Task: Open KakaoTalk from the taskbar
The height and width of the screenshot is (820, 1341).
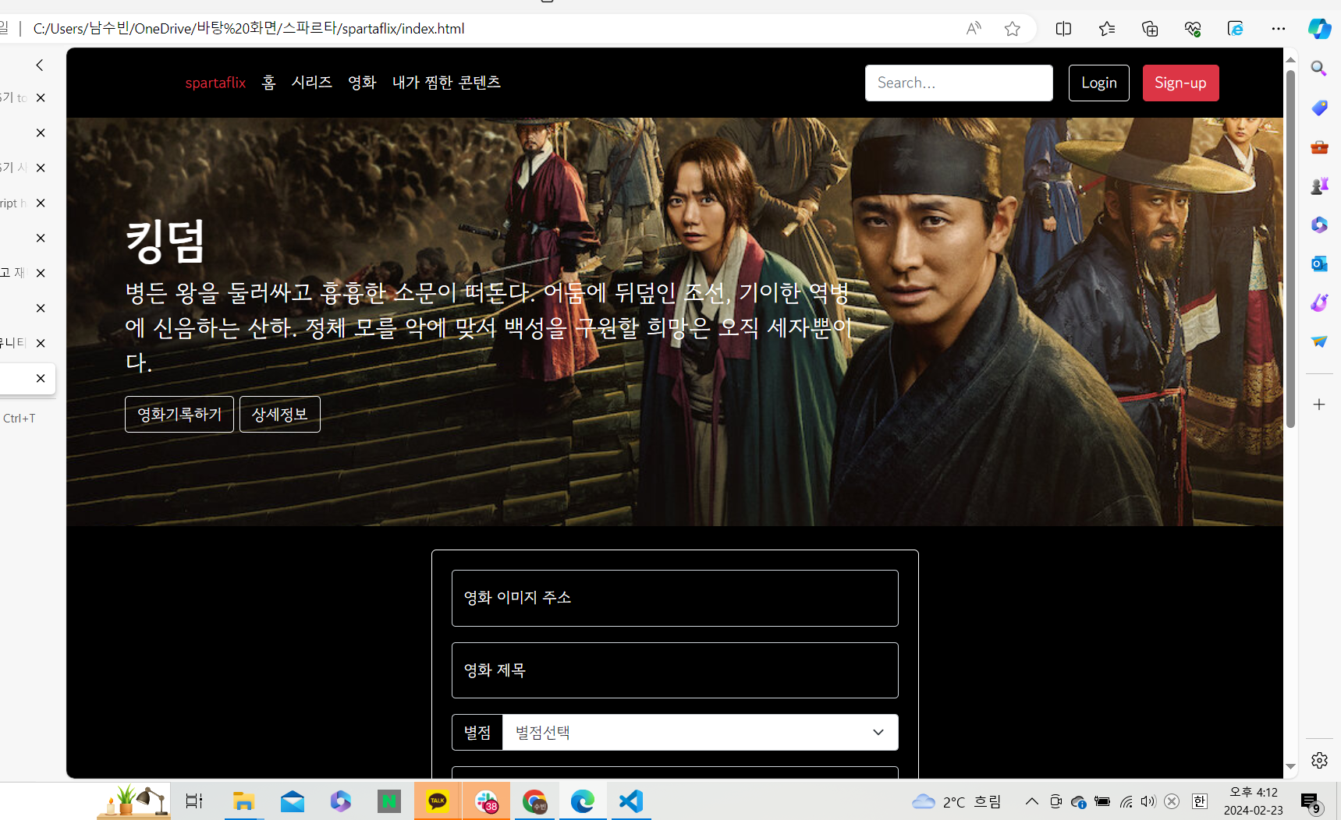Action: point(438,801)
